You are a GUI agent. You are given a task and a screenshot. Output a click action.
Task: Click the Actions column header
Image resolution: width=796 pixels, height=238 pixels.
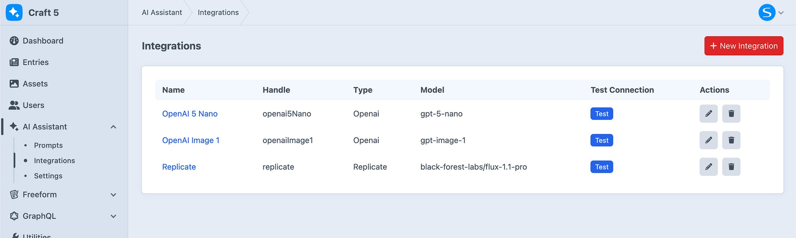[714, 90]
